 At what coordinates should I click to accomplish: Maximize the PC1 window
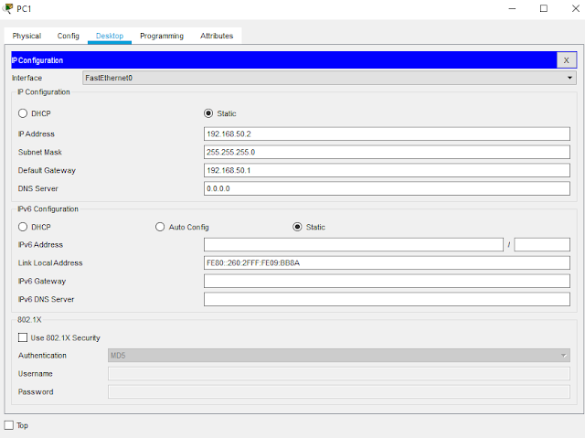click(544, 8)
